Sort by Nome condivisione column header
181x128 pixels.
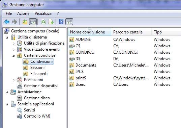pyautogui.click(x=90, y=32)
